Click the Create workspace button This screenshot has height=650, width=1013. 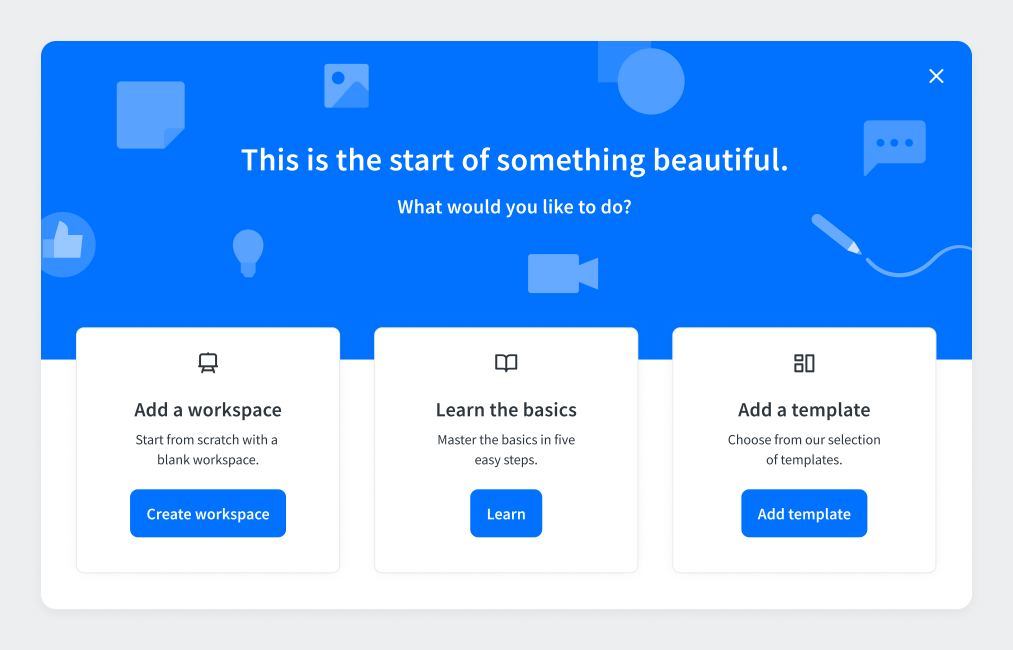pyautogui.click(x=208, y=513)
